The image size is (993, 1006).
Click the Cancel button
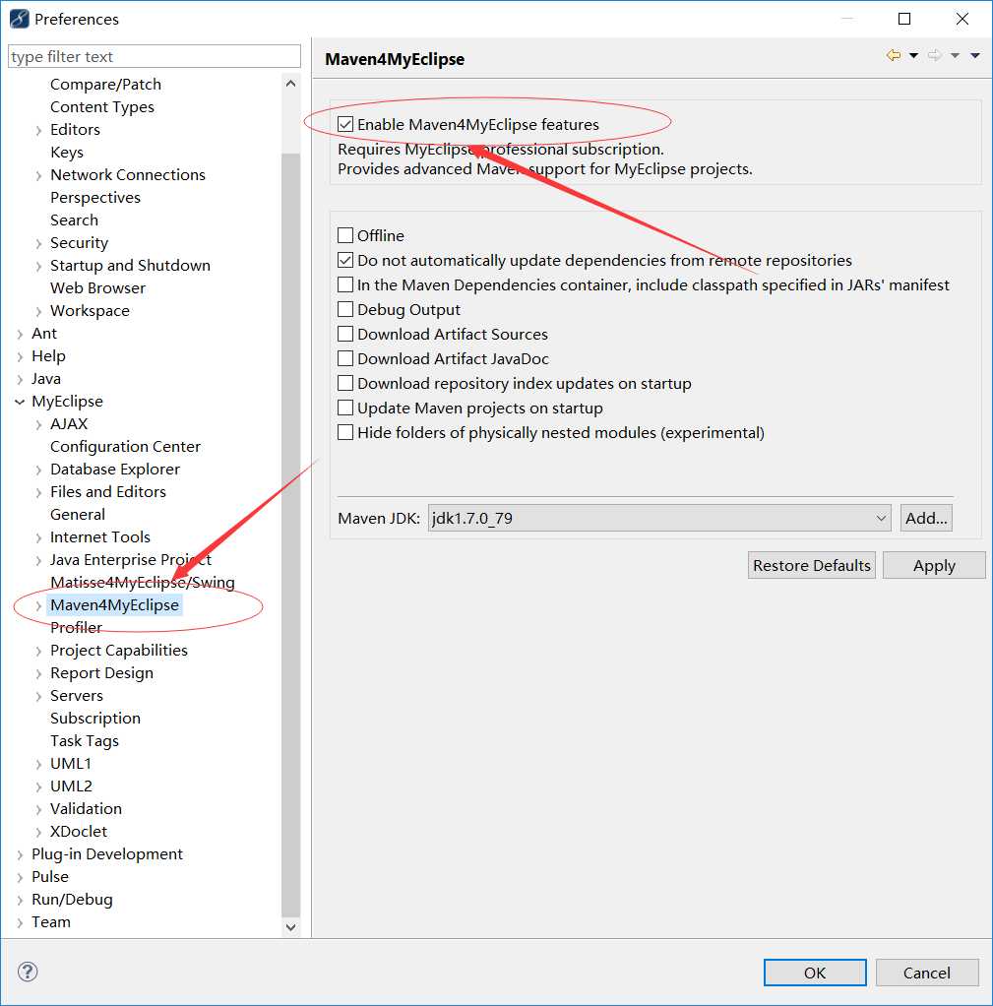927,973
